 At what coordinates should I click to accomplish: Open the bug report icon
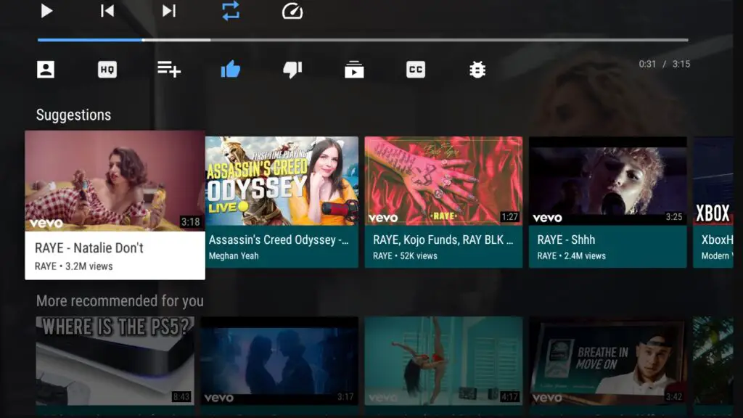click(x=477, y=69)
